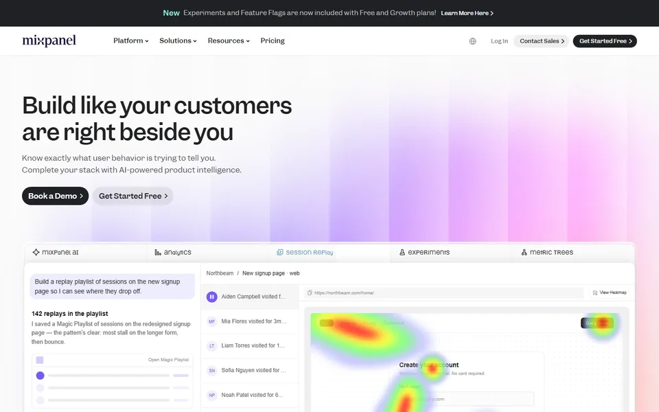
Task: Click the replay playlist prompt bubble
Action: click(112, 287)
